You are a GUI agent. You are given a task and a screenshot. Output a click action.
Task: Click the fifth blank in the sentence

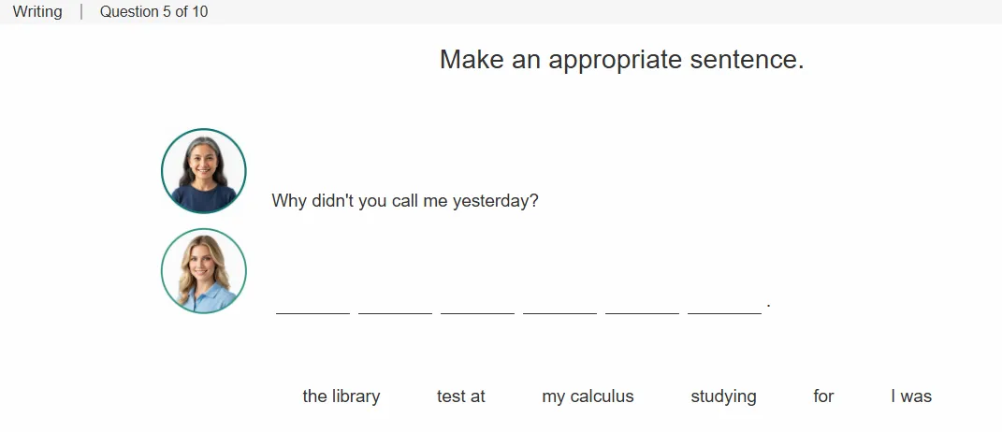pos(642,306)
